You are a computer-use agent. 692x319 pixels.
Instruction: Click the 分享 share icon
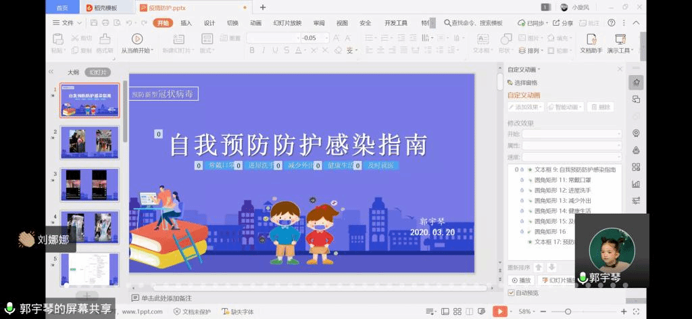point(562,23)
